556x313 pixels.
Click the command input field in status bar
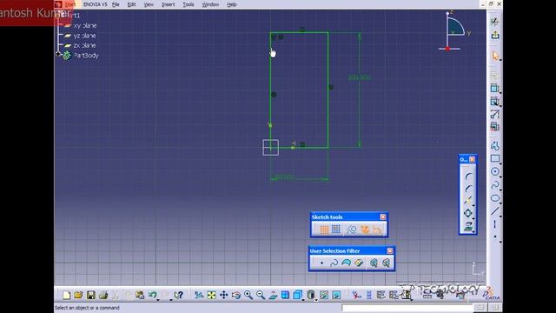point(407,308)
